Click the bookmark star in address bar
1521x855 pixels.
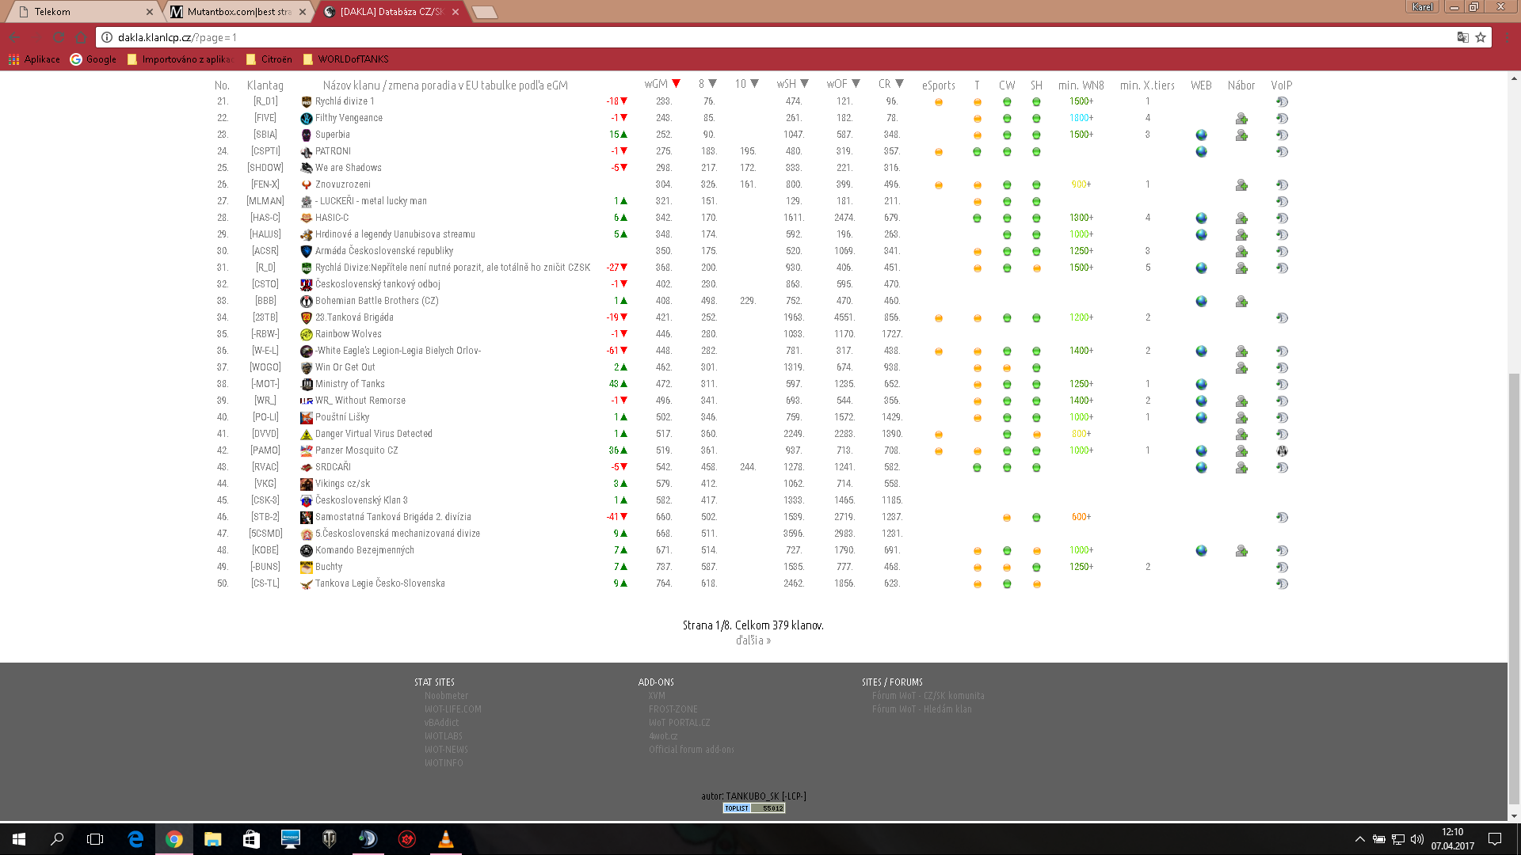[x=1480, y=37]
